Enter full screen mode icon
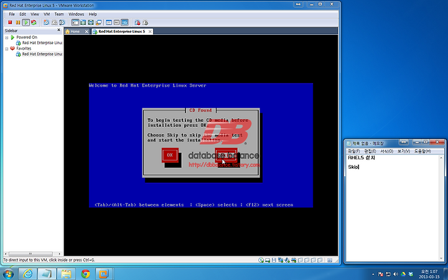Screen dimensions: 448x280 point(91,22)
